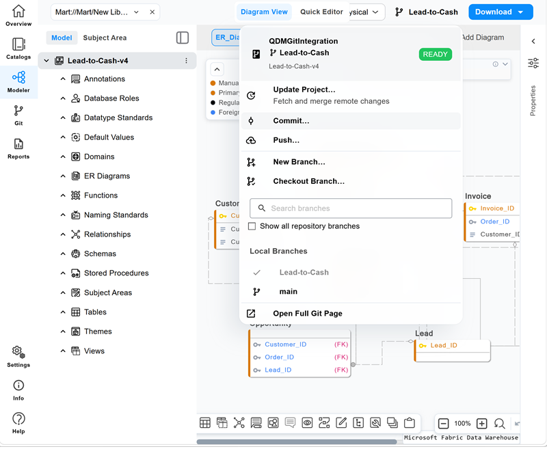
Task: Open the Reports sidebar icon
Action: 18,144
